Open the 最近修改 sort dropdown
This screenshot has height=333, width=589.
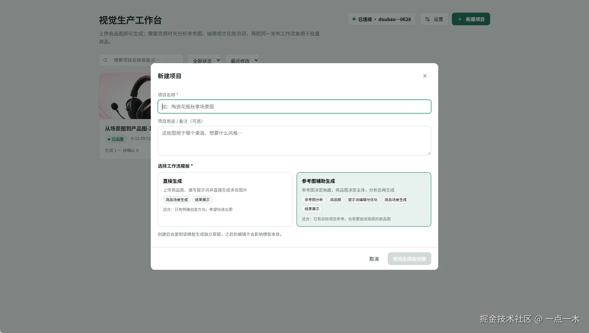pyautogui.click(x=242, y=60)
